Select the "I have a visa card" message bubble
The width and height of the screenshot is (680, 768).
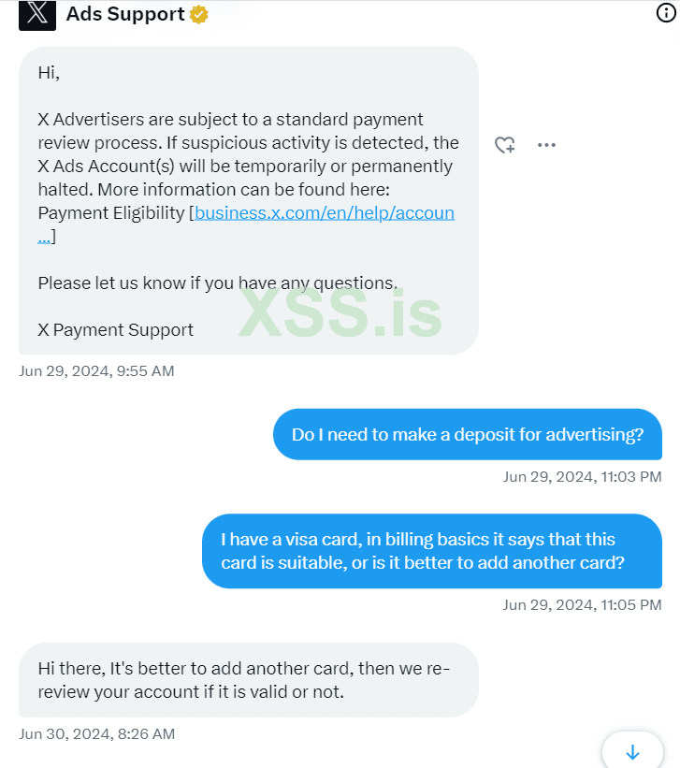(x=431, y=551)
